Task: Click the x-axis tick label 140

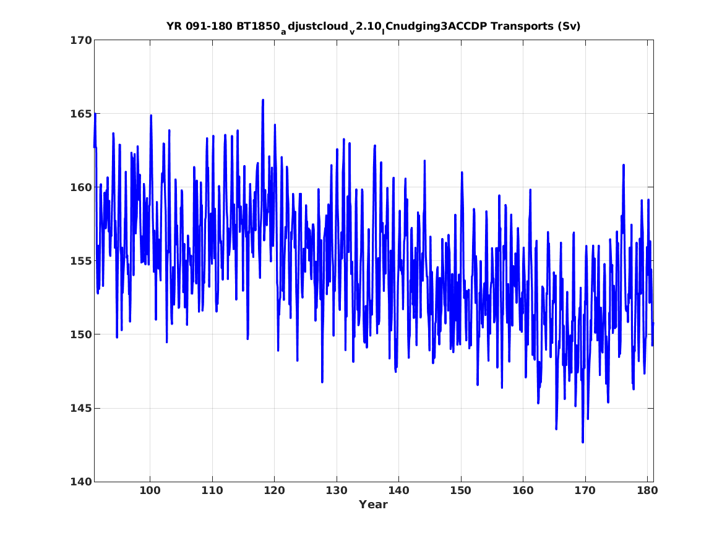Action: (399, 491)
